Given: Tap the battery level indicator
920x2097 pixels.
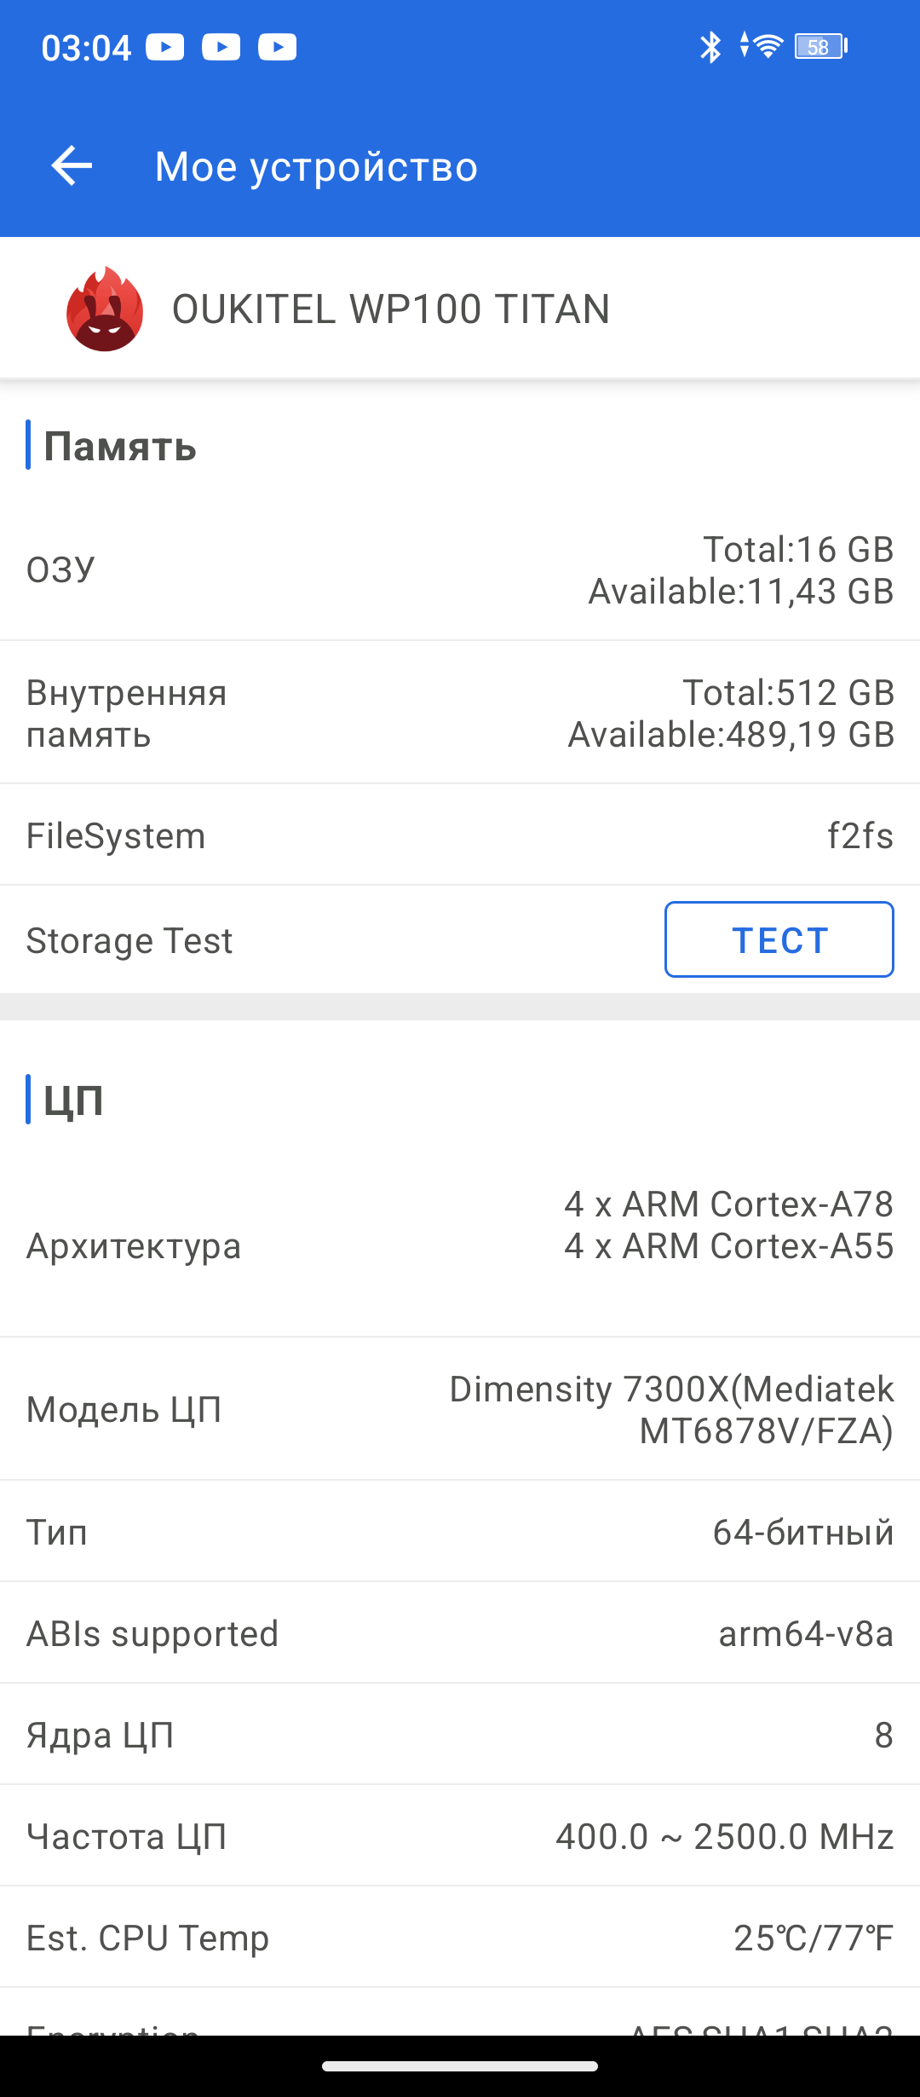Looking at the screenshot, I should tap(819, 47).
